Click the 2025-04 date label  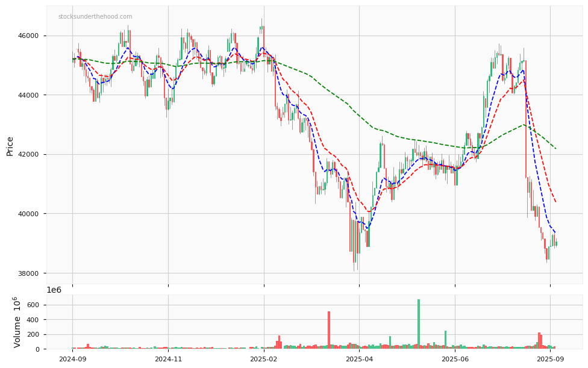click(x=359, y=359)
